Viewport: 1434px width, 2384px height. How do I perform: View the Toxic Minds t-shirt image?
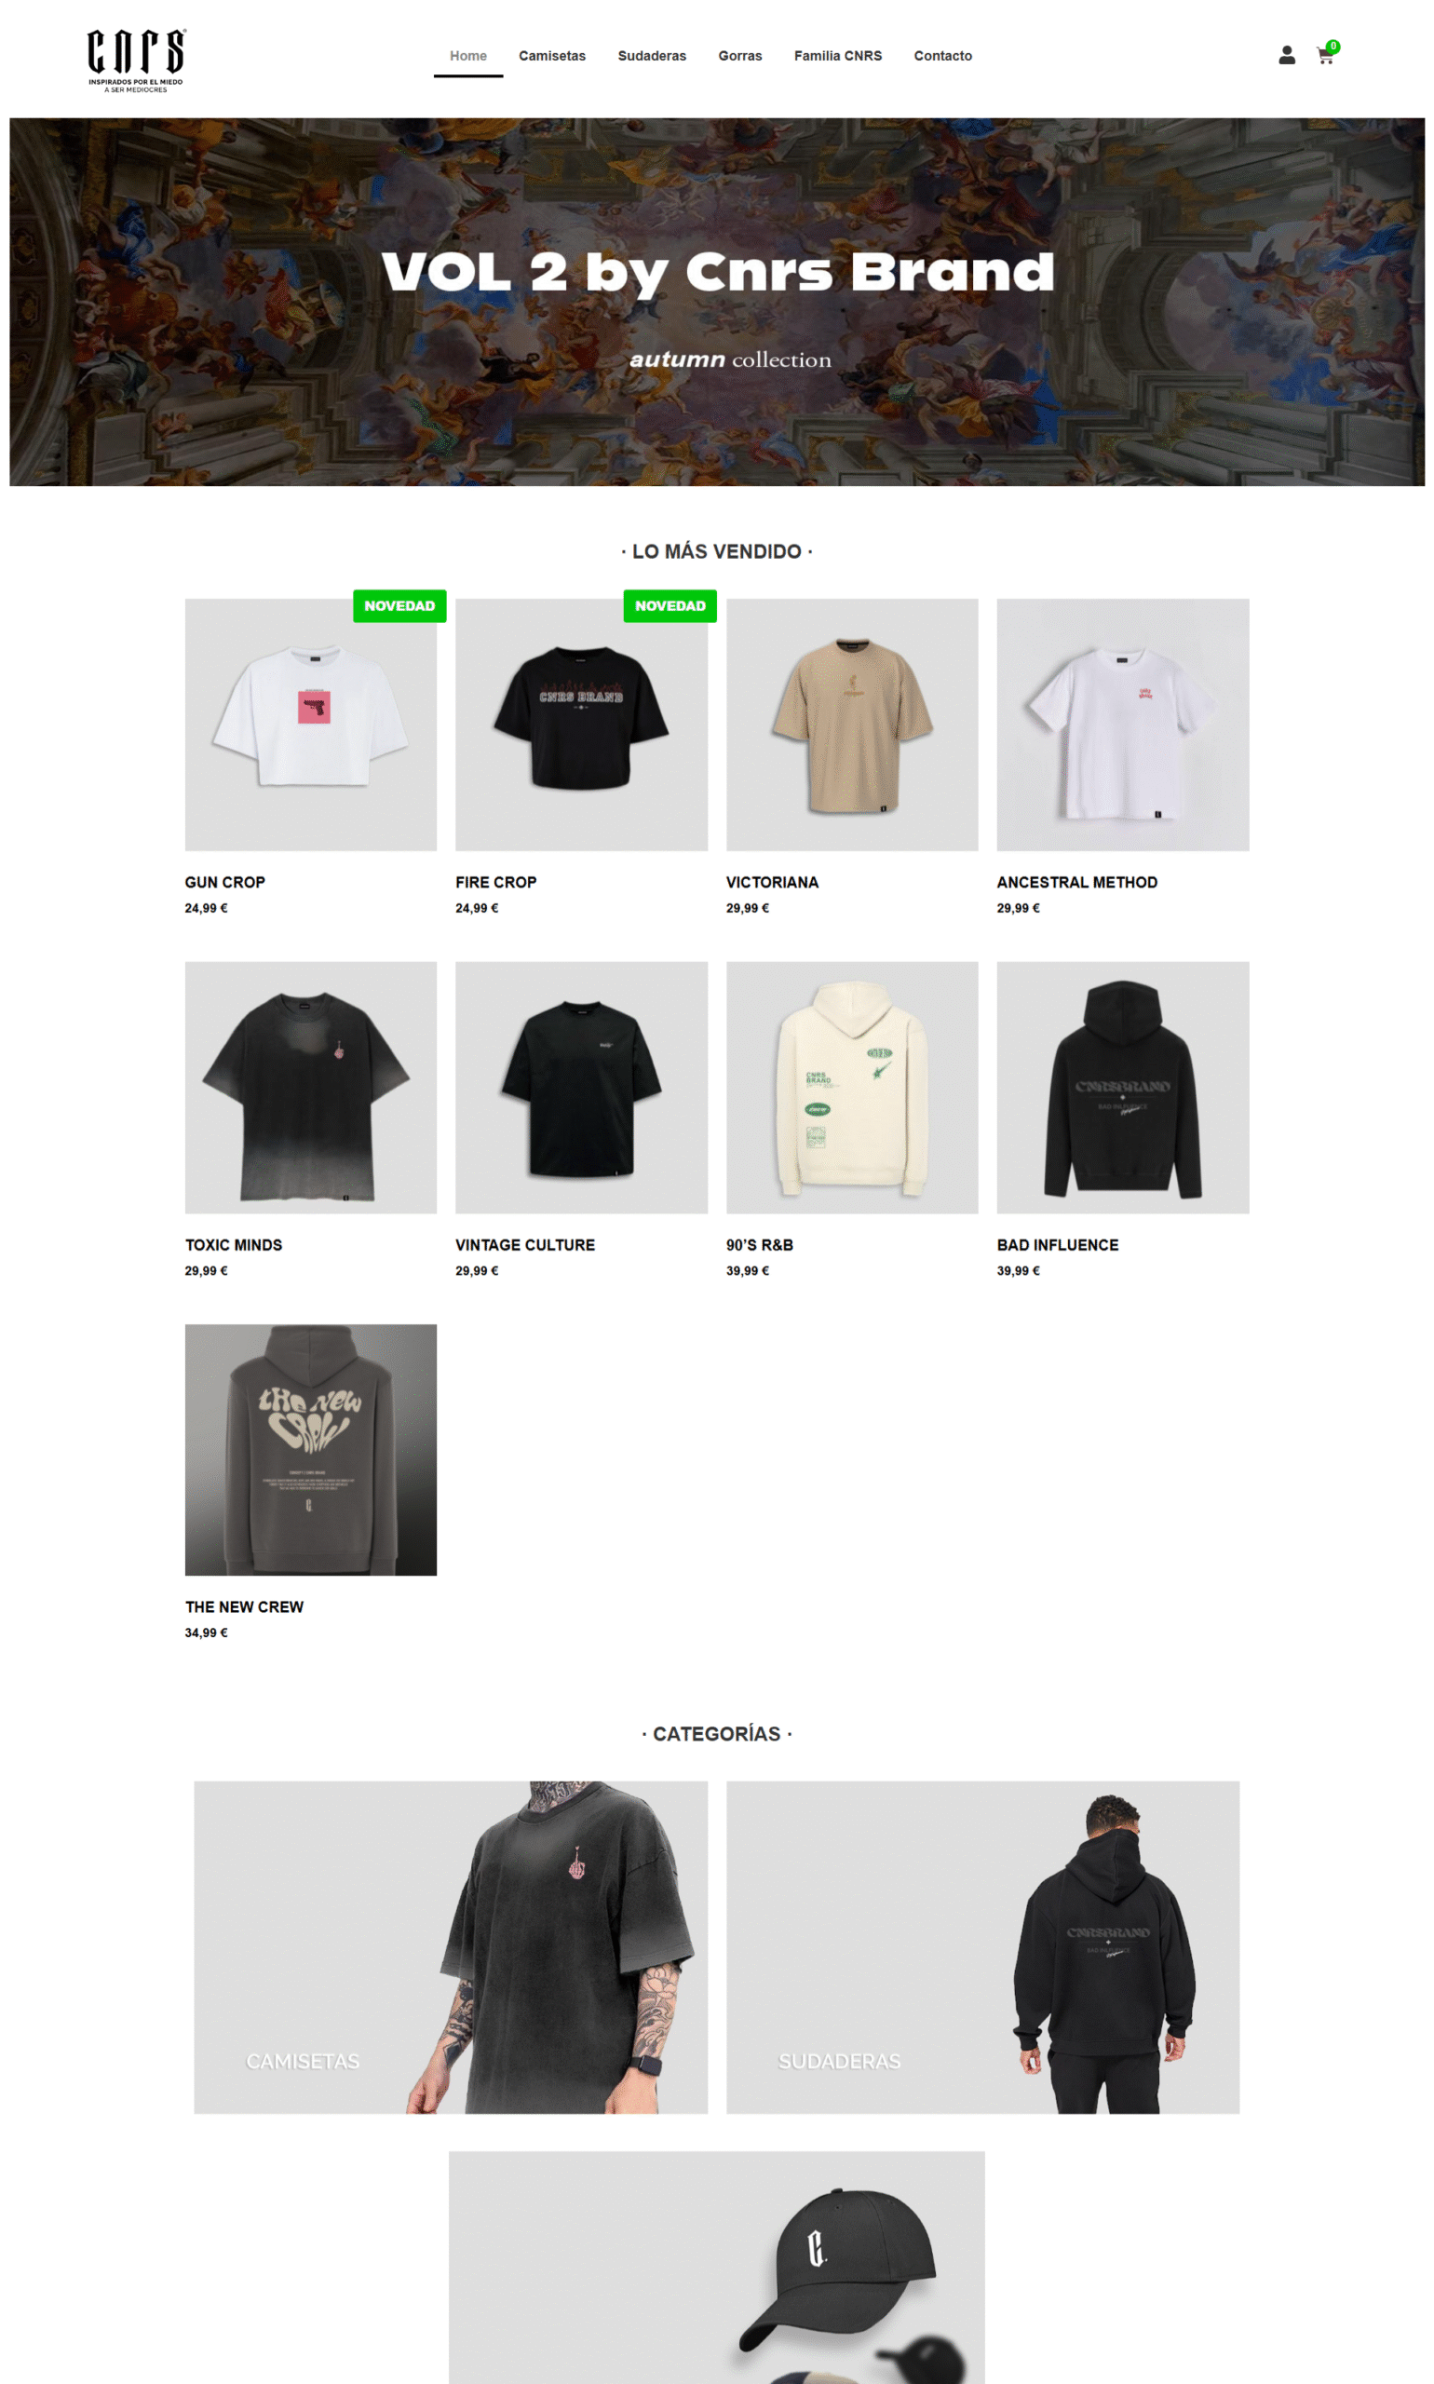coord(311,1087)
